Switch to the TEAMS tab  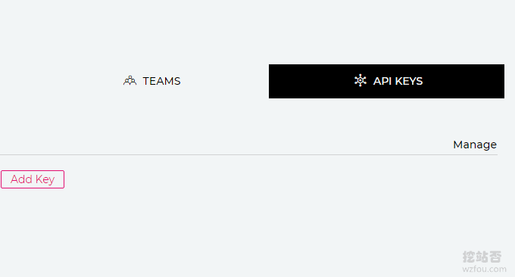click(x=151, y=81)
